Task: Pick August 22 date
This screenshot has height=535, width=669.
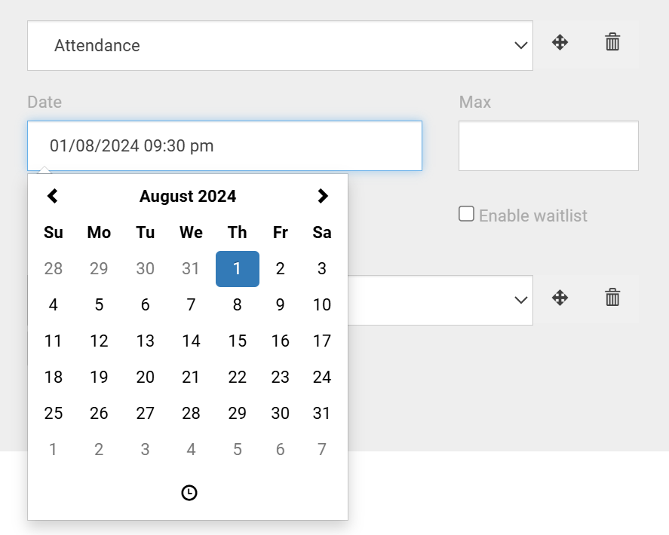Action: [238, 378]
